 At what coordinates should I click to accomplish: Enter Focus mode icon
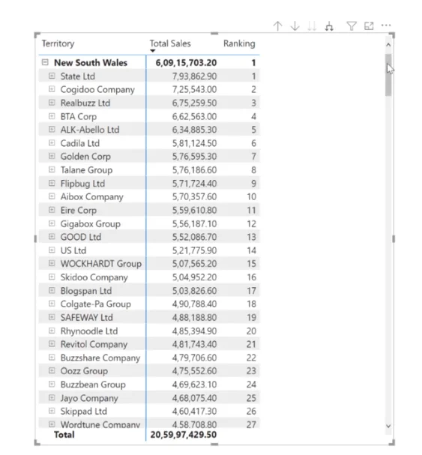point(369,26)
